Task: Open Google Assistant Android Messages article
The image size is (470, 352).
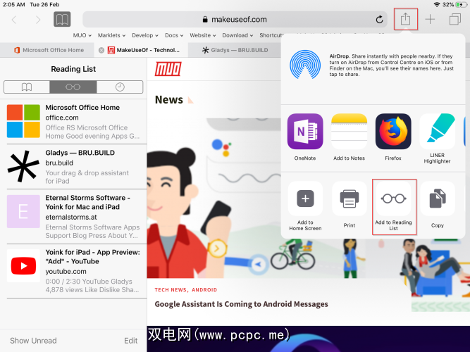Action: pyautogui.click(x=241, y=304)
